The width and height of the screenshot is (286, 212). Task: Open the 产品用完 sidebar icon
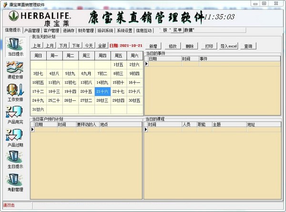[15, 115]
